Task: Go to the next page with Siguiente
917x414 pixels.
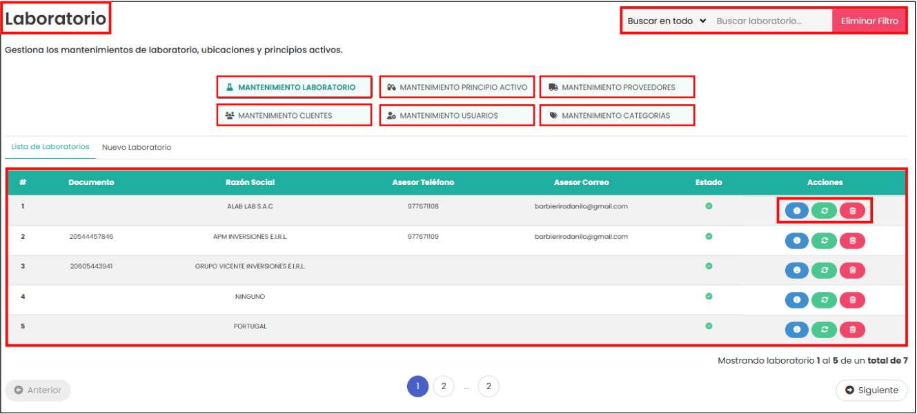Action: pos(871,391)
